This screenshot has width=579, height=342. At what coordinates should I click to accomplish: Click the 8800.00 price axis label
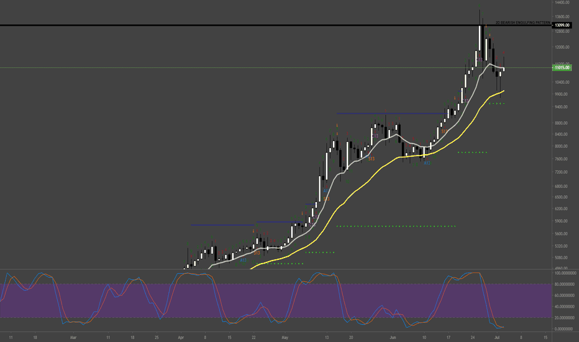[x=562, y=123]
